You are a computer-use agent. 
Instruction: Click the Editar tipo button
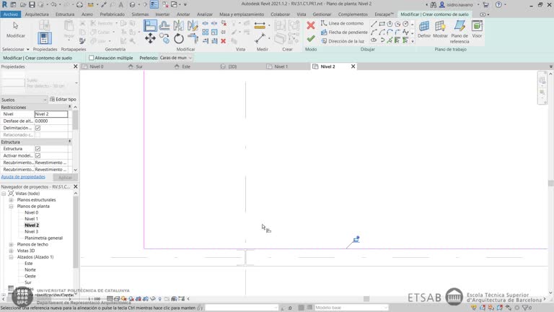(x=63, y=100)
